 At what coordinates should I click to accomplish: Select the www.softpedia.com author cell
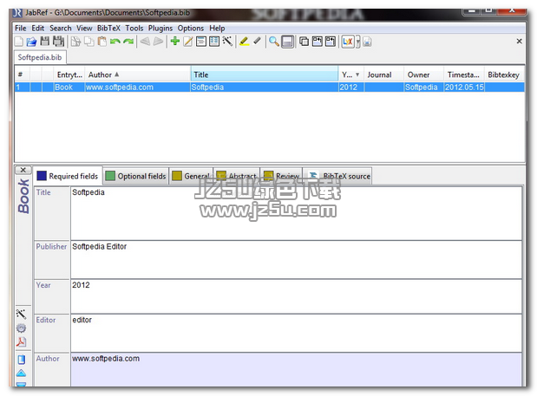click(x=137, y=88)
